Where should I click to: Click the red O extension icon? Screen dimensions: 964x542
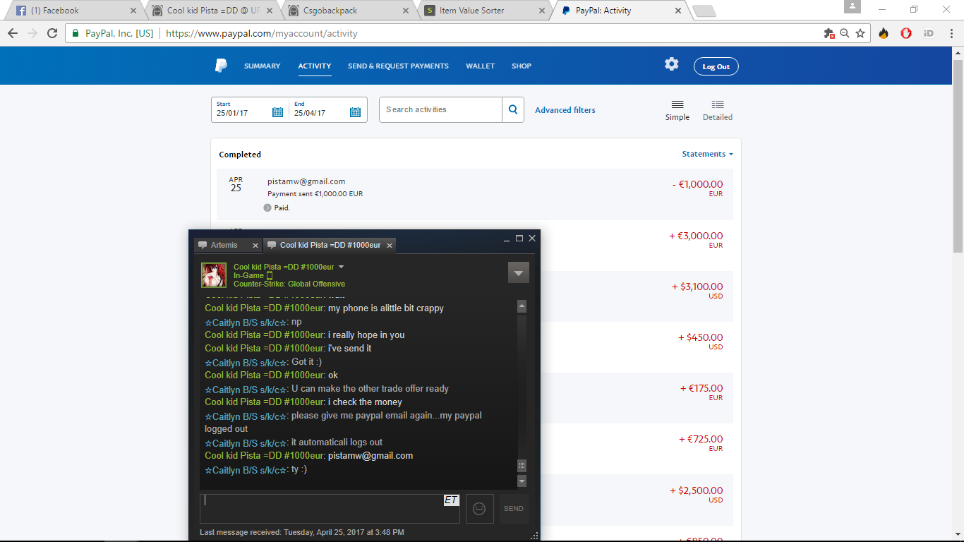pyautogui.click(x=906, y=33)
